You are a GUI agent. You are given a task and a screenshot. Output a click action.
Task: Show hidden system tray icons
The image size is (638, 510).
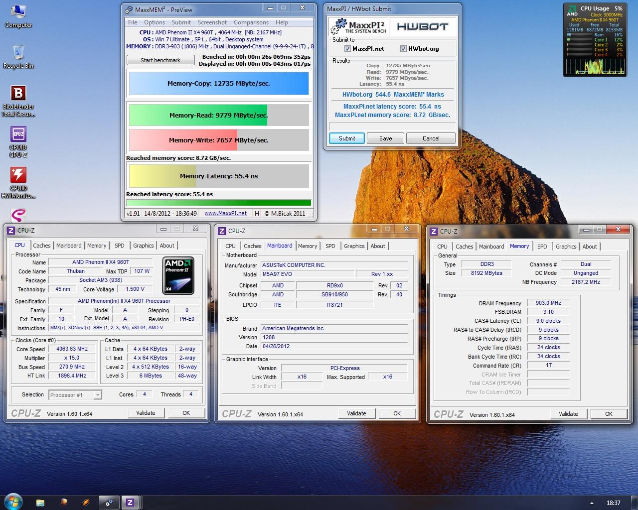click(592, 503)
